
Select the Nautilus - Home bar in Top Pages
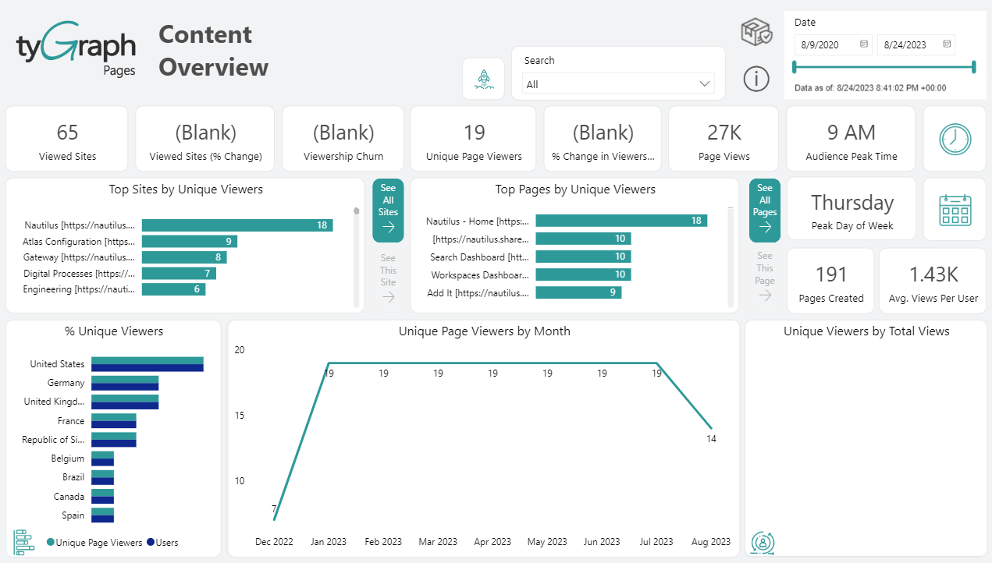(x=620, y=221)
